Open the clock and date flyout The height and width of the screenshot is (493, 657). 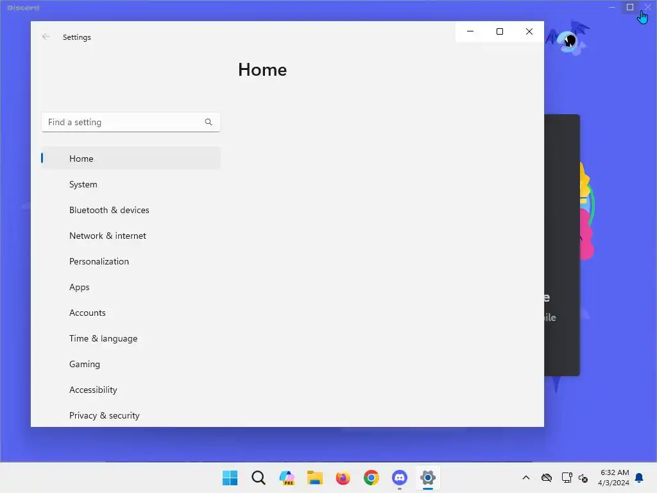(614, 478)
